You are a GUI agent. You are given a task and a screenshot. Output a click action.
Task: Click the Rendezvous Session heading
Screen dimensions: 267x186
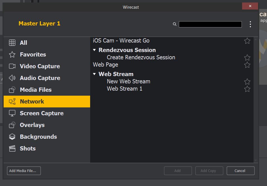pos(127,50)
